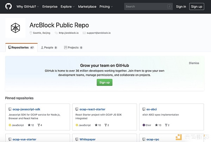Click Sign in at the top
This screenshot has height=142, width=211.
(x=181, y=7)
